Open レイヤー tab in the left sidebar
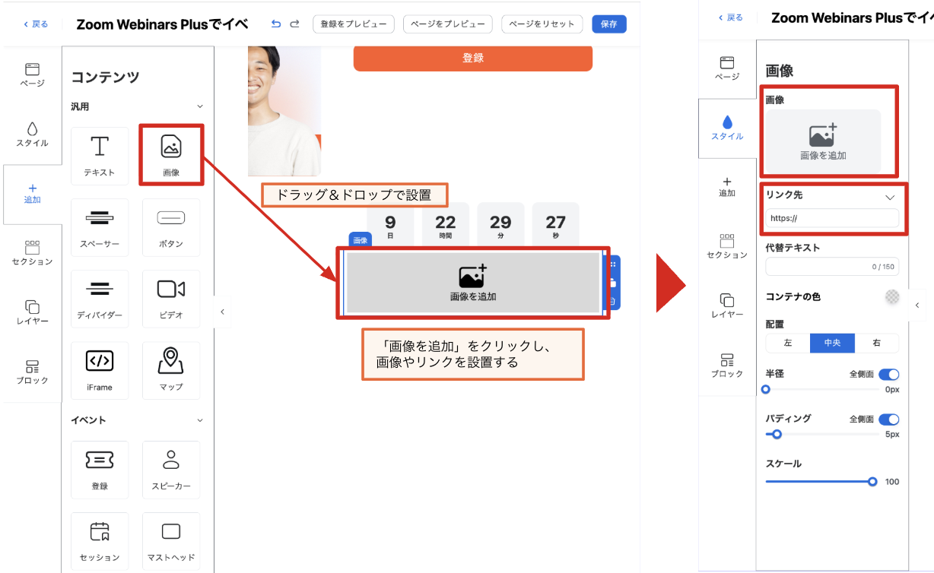Screen dimensions: 934x573 point(32,312)
